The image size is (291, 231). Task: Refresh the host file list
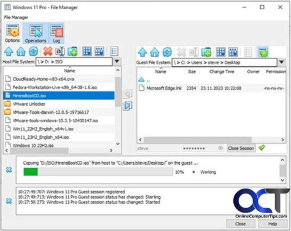pyautogui.click(x=34, y=51)
